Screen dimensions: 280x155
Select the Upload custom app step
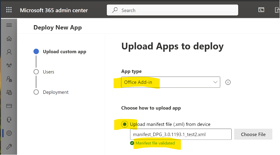coord(60,51)
